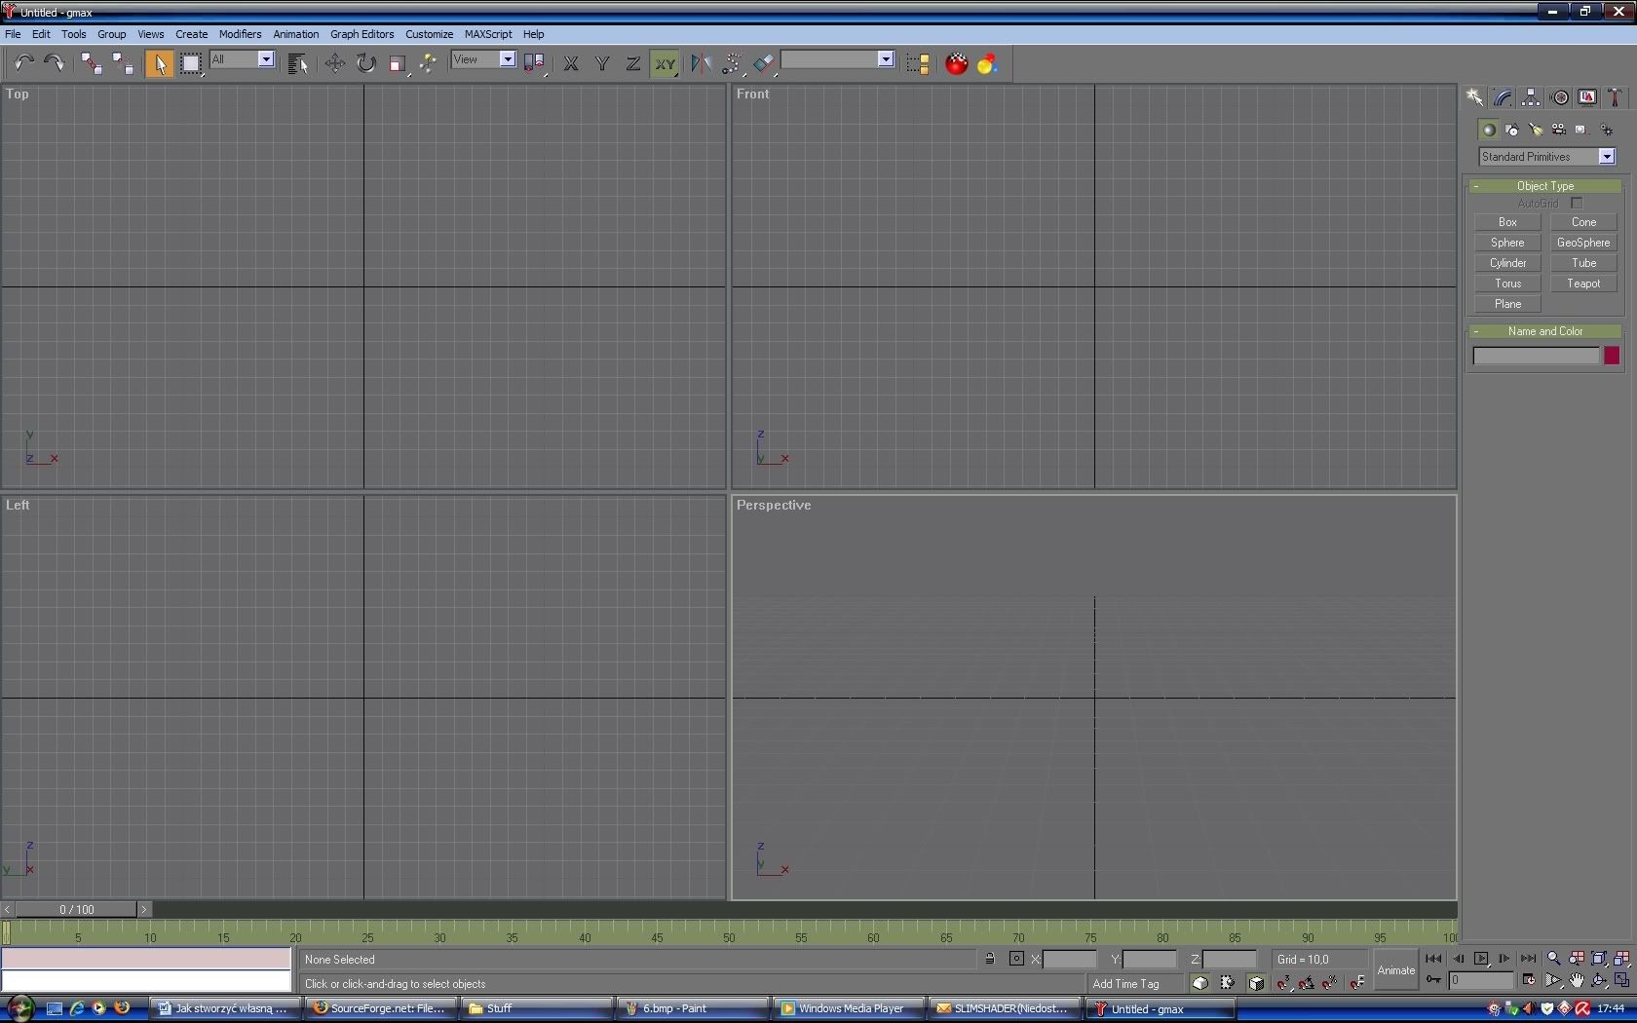This screenshot has height=1023, width=1637.
Task: Create a Cylinder primitive
Action: click(x=1507, y=263)
